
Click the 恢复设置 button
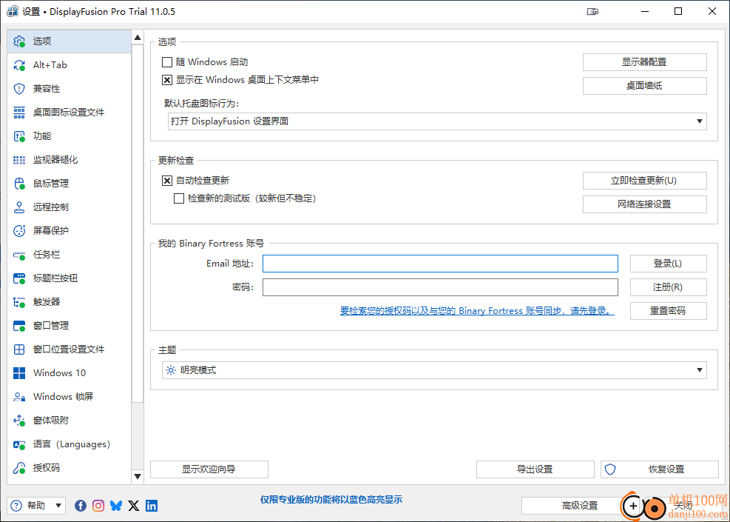click(x=660, y=469)
